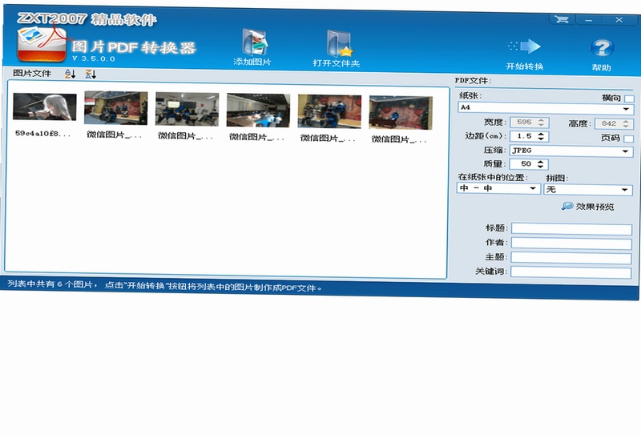
Task: Open the 在纸张中的位置 中-中 dropdown
Action: [x=498, y=188]
